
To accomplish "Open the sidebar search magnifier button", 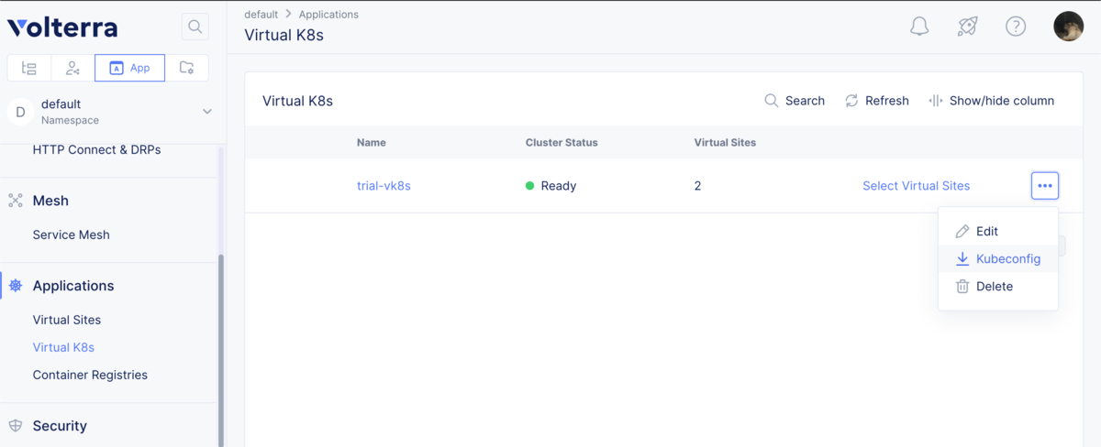I will click(x=195, y=27).
